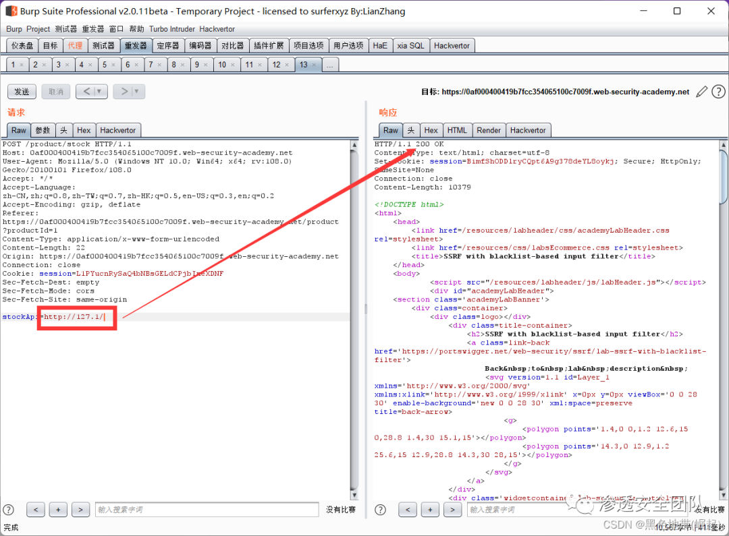This screenshot has width=729, height=536.
Task: Switch response view to Hackvertor tab
Action: coord(528,131)
